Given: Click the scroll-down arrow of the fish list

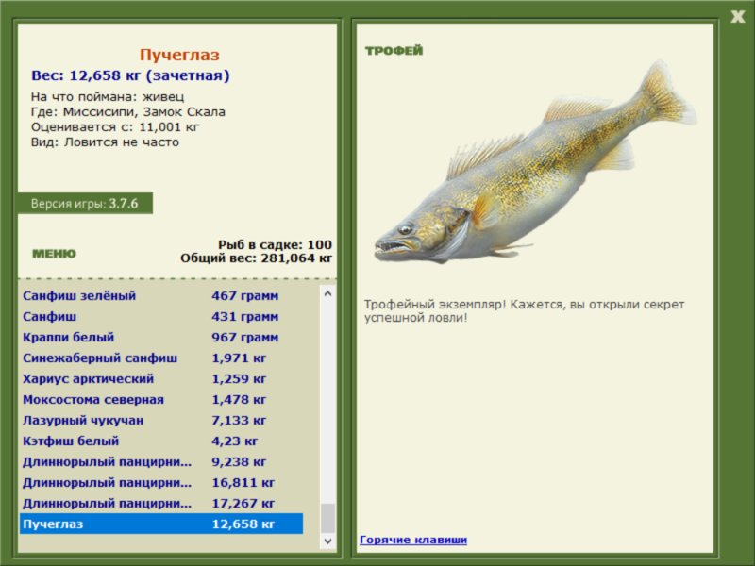Looking at the screenshot, I should 327,541.
